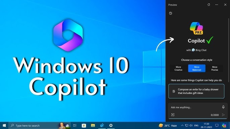The height and width of the screenshot is (129, 230).
Task: Choose the baby shower evite suggestion
Action: [x=196, y=91]
